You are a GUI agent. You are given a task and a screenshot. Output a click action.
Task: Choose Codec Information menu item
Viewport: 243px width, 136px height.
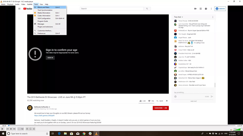[44, 16]
